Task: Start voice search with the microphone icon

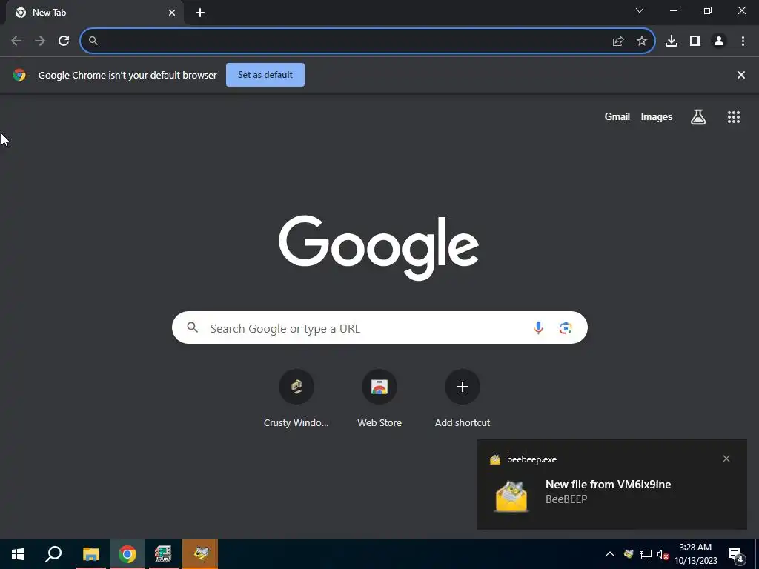Action: point(538,328)
